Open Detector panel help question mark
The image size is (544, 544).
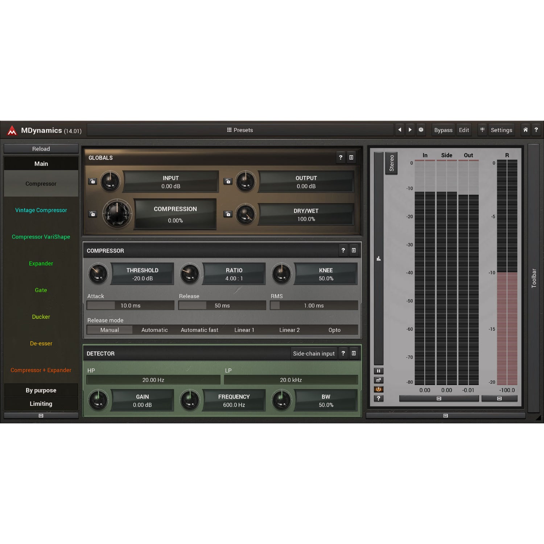[x=343, y=353]
